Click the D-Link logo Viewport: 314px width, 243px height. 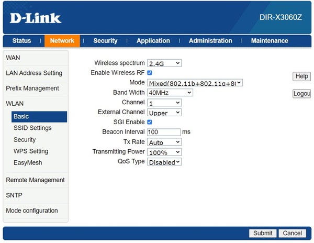[36, 18]
